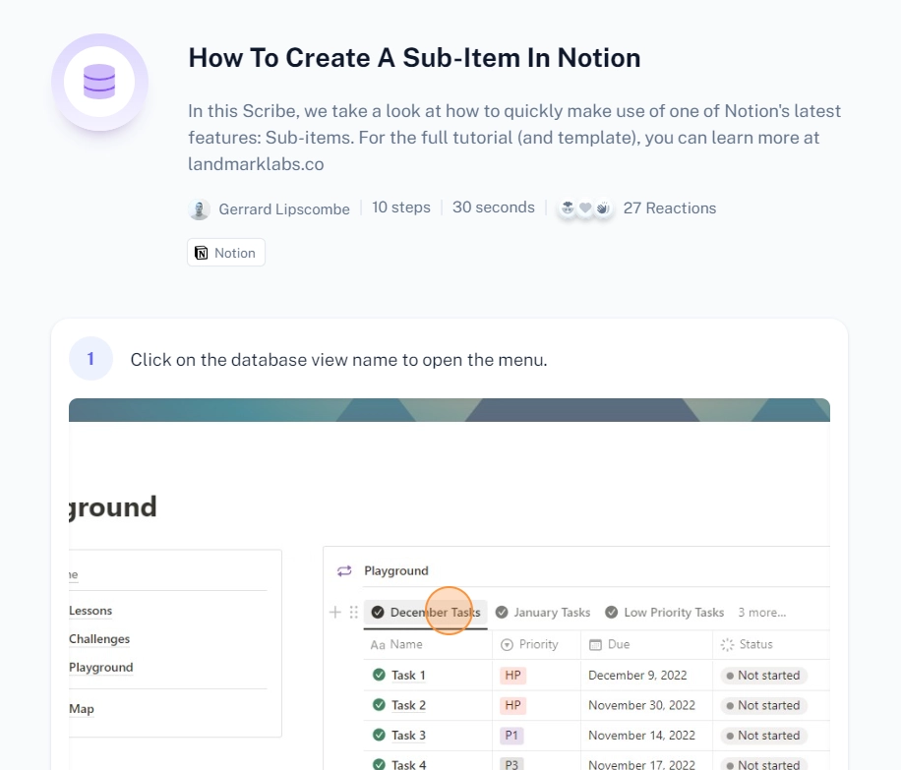Viewport: 901px width, 770px height.
Task: Click the January Tasks check icon
Action: coord(502,612)
